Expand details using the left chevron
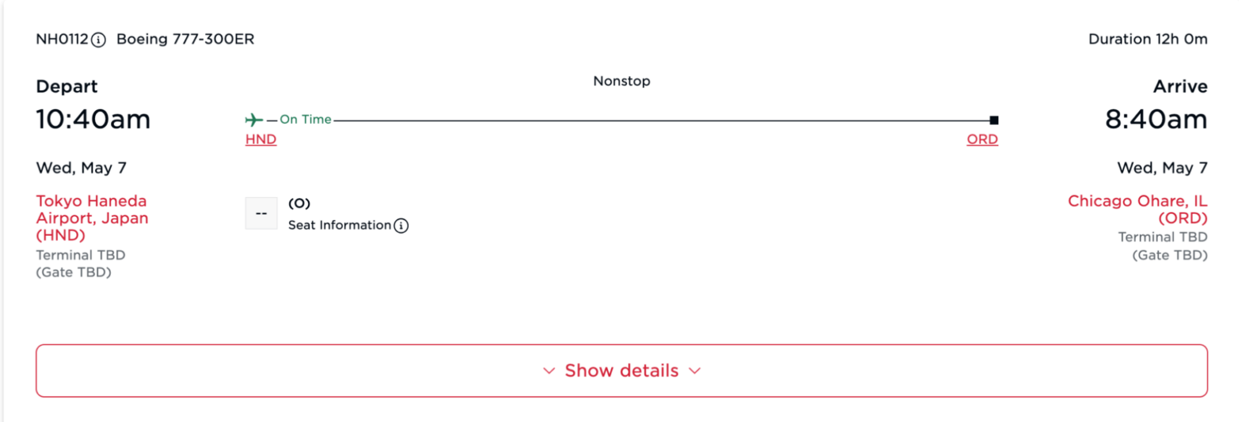 [x=549, y=371]
